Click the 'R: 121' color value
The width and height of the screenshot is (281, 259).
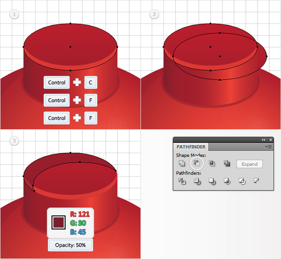80,214
